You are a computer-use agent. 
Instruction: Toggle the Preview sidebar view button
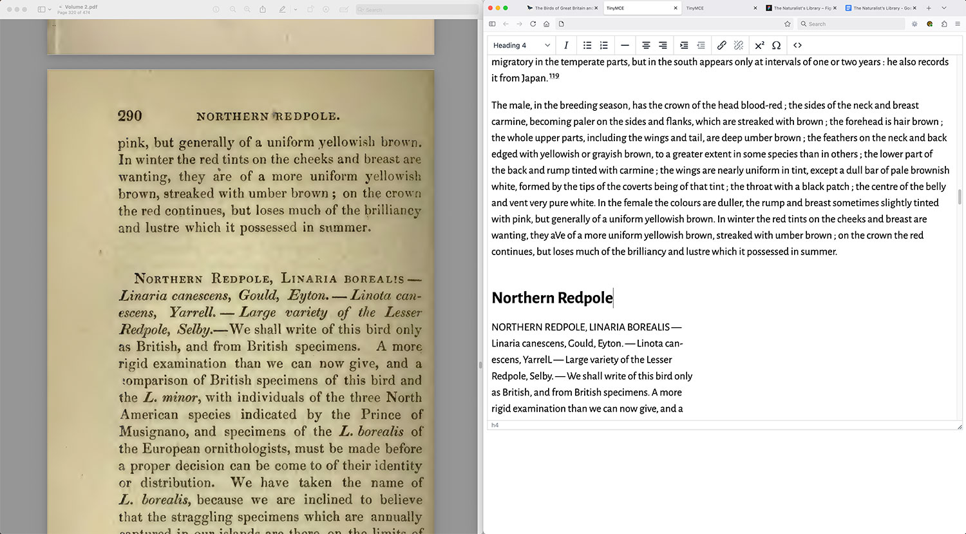click(42, 9)
